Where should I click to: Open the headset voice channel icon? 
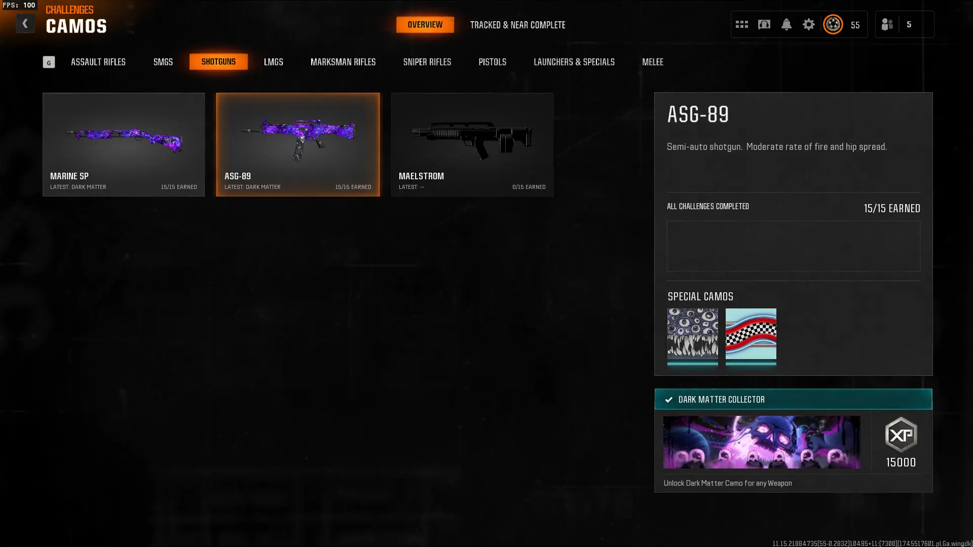(x=764, y=24)
